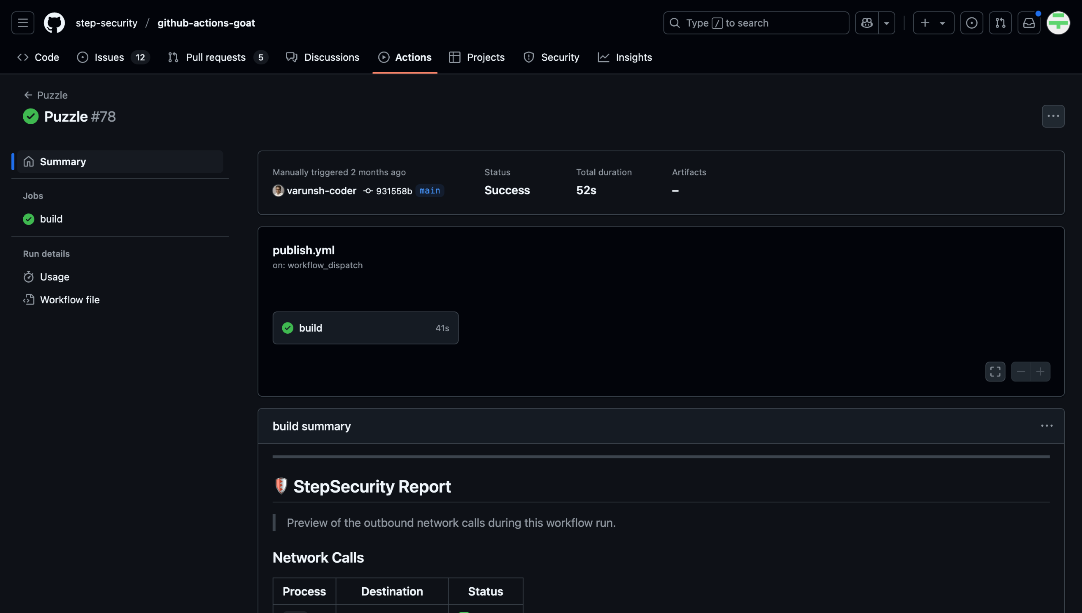Go back to Puzzle workflow

(x=46, y=95)
